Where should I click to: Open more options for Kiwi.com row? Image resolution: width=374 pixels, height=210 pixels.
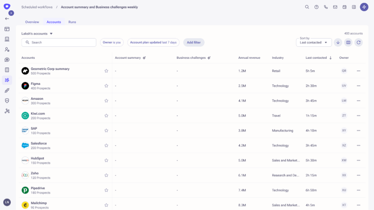coord(359,116)
